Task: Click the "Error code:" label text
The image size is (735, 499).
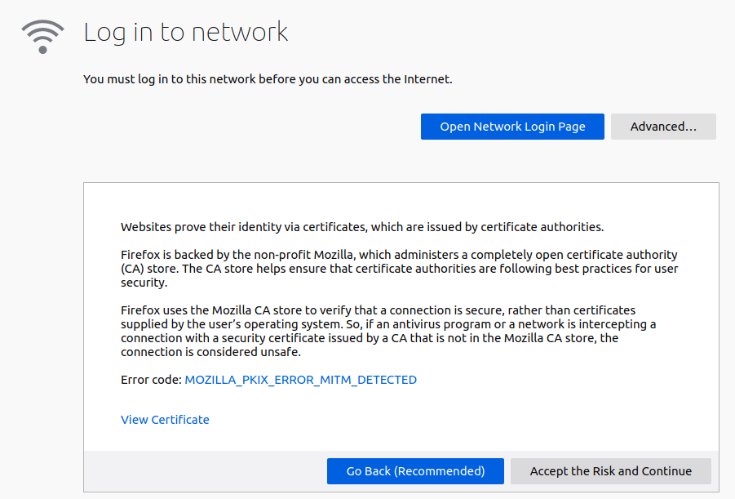Action: 151,380
